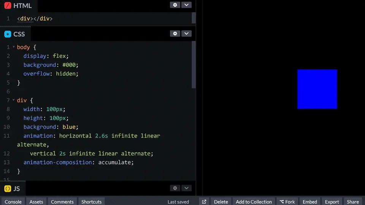The height and width of the screenshot is (205, 365).
Task: Open the Console panel
Action: 13,202
